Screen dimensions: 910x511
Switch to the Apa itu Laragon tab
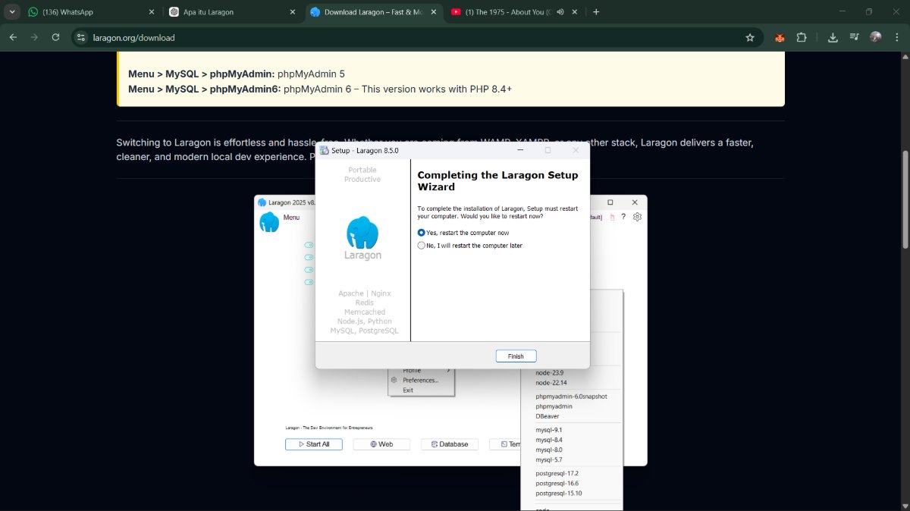tap(232, 12)
